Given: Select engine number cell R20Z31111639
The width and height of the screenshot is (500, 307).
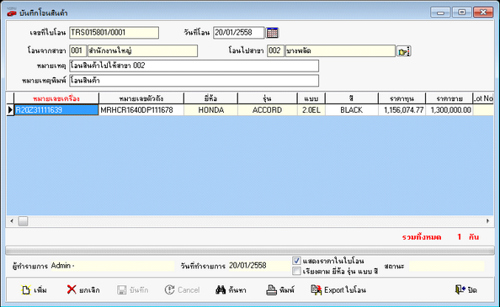Looking at the screenshot, I should click(x=56, y=110).
